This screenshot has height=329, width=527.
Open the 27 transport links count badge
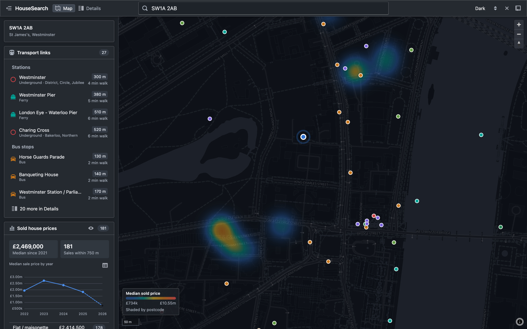click(x=104, y=53)
